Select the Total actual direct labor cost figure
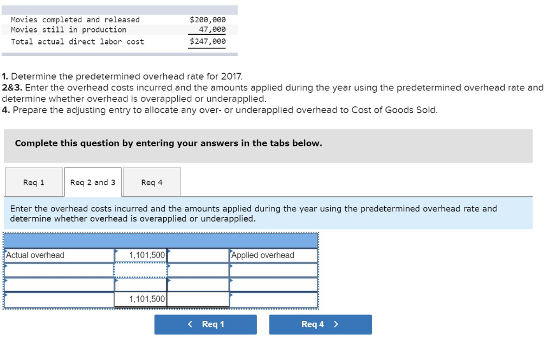This screenshot has height=347, width=555. [x=208, y=41]
